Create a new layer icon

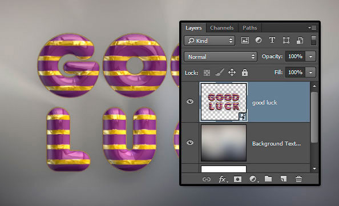284,179
